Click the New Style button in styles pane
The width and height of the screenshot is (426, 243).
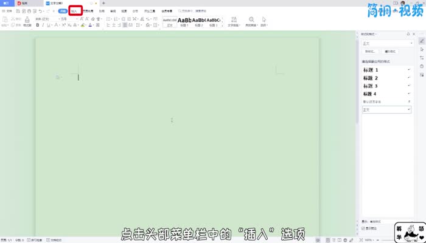click(369, 53)
